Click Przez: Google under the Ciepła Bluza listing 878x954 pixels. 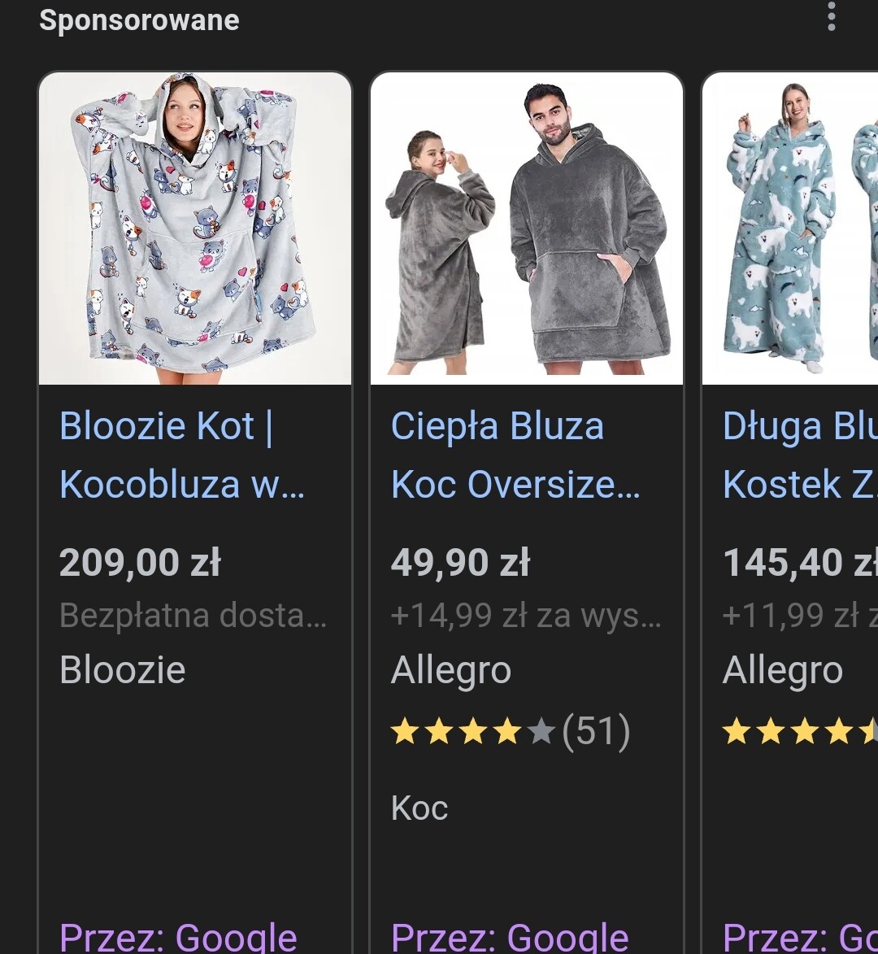[x=510, y=937]
